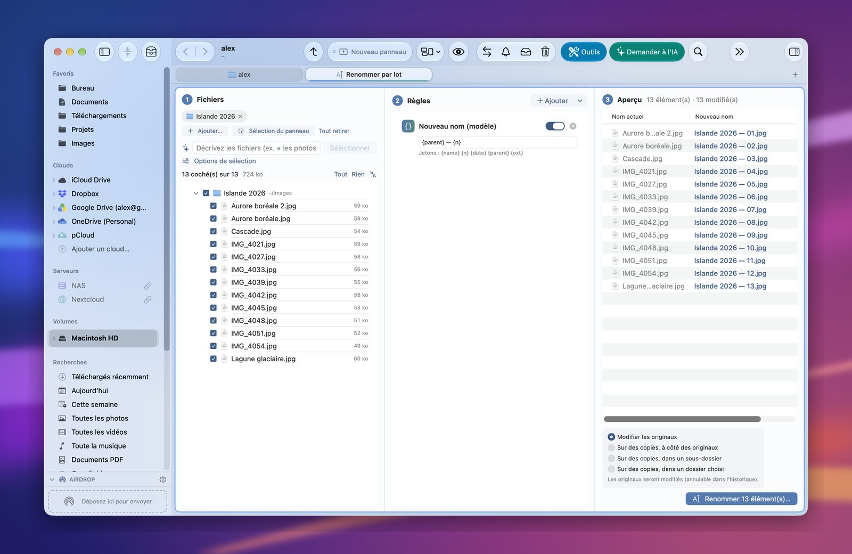Switch to the alex tab
852x554 pixels.
[x=239, y=75]
